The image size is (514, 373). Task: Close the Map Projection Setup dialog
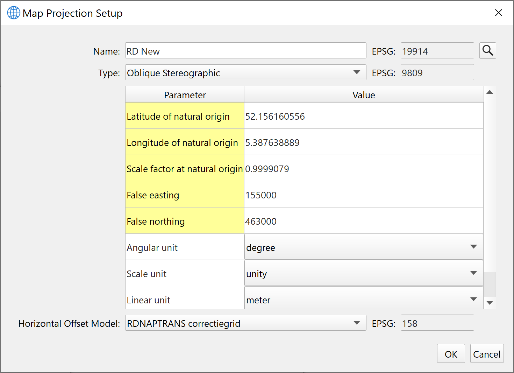pyautogui.click(x=498, y=13)
